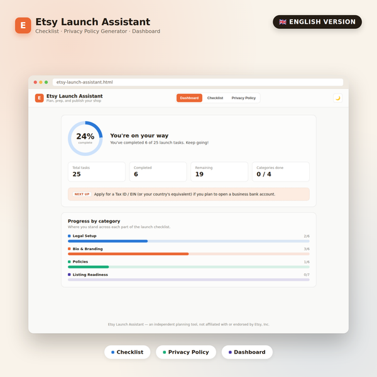Click the footer disclaimer about Etsy, Inc.
This screenshot has height=377, width=377.
(188, 325)
